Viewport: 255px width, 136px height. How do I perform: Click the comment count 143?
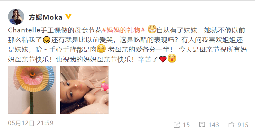point(214,125)
